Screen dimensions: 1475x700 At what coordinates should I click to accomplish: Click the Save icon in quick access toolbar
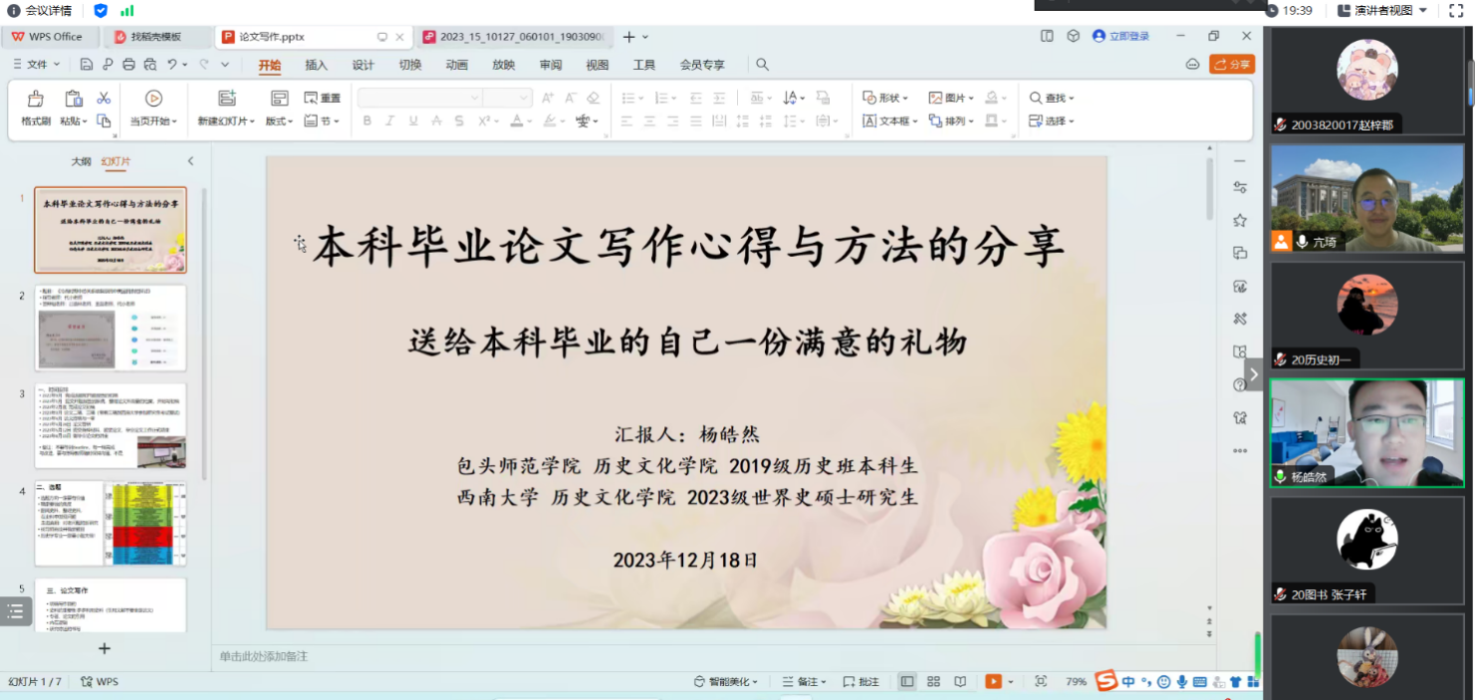click(87, 65)
